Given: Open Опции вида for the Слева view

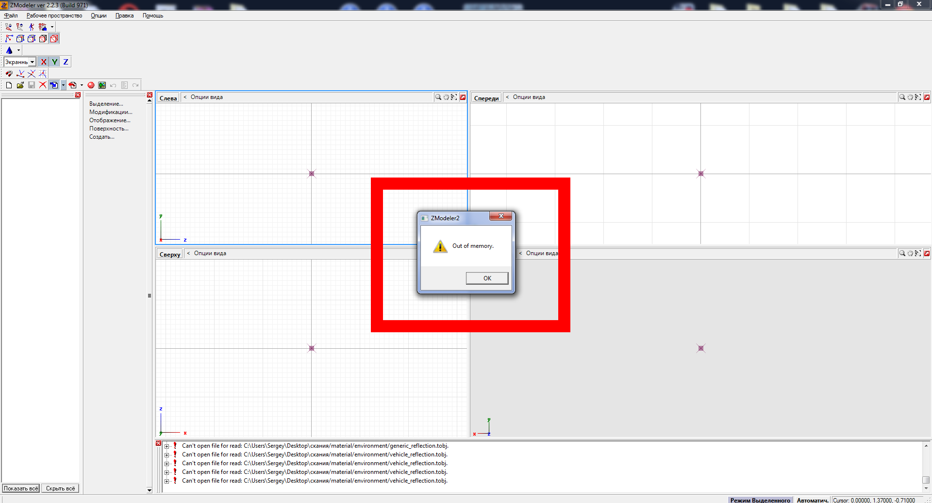Looking at the screenshot, I should coord(206,97).
